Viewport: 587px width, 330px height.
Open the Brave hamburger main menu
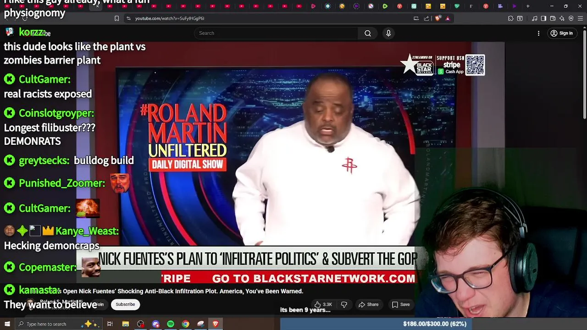click(x=580, y=18)
